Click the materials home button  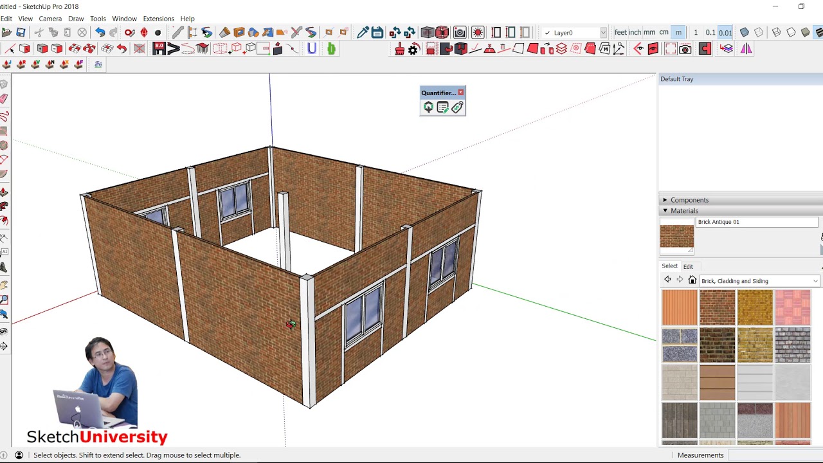[x=692, y=280]
